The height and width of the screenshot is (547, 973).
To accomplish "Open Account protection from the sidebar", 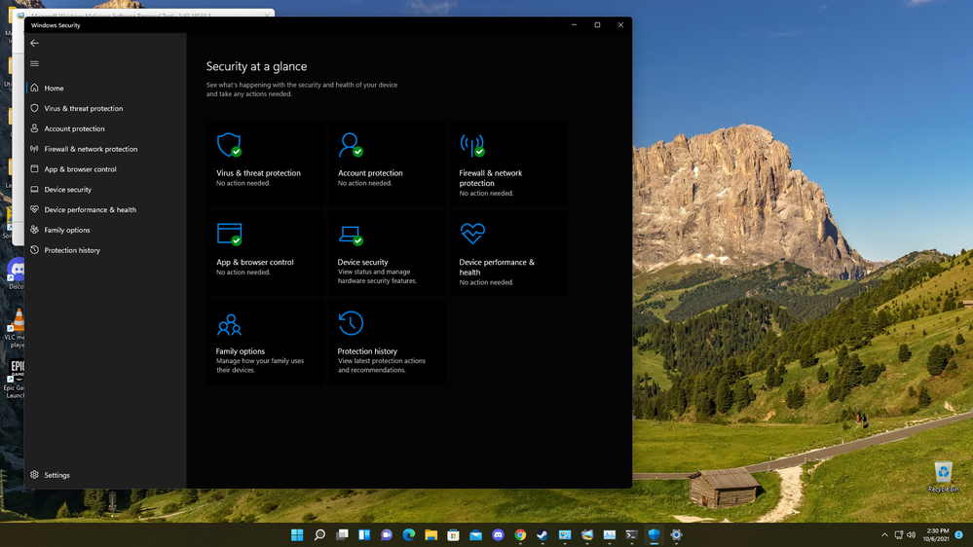I will click(x=105, y=128).
